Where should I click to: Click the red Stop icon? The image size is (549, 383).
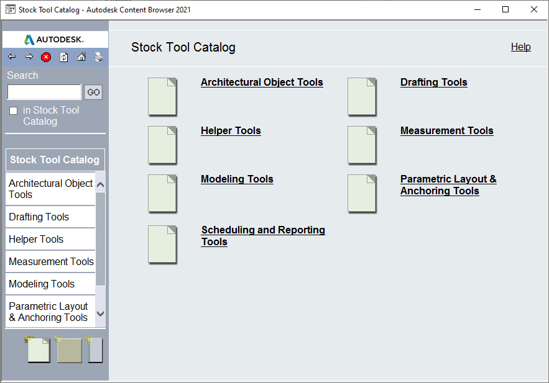pyautogui.click(x=46, y=57)
